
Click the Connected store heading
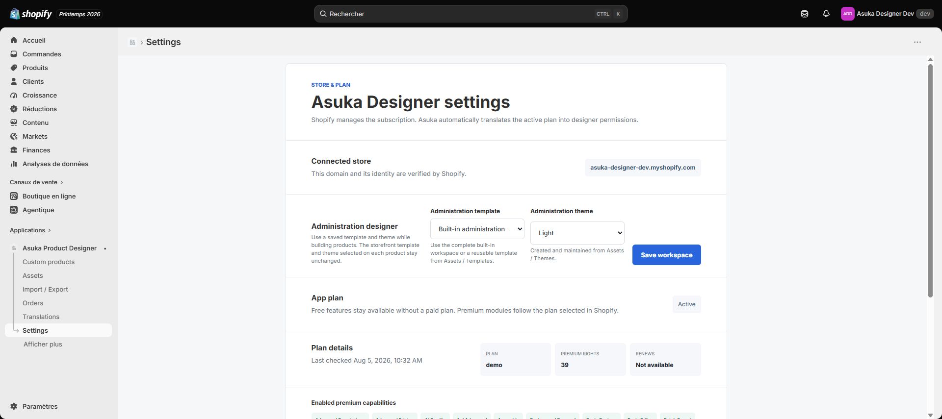pos(341,161)
